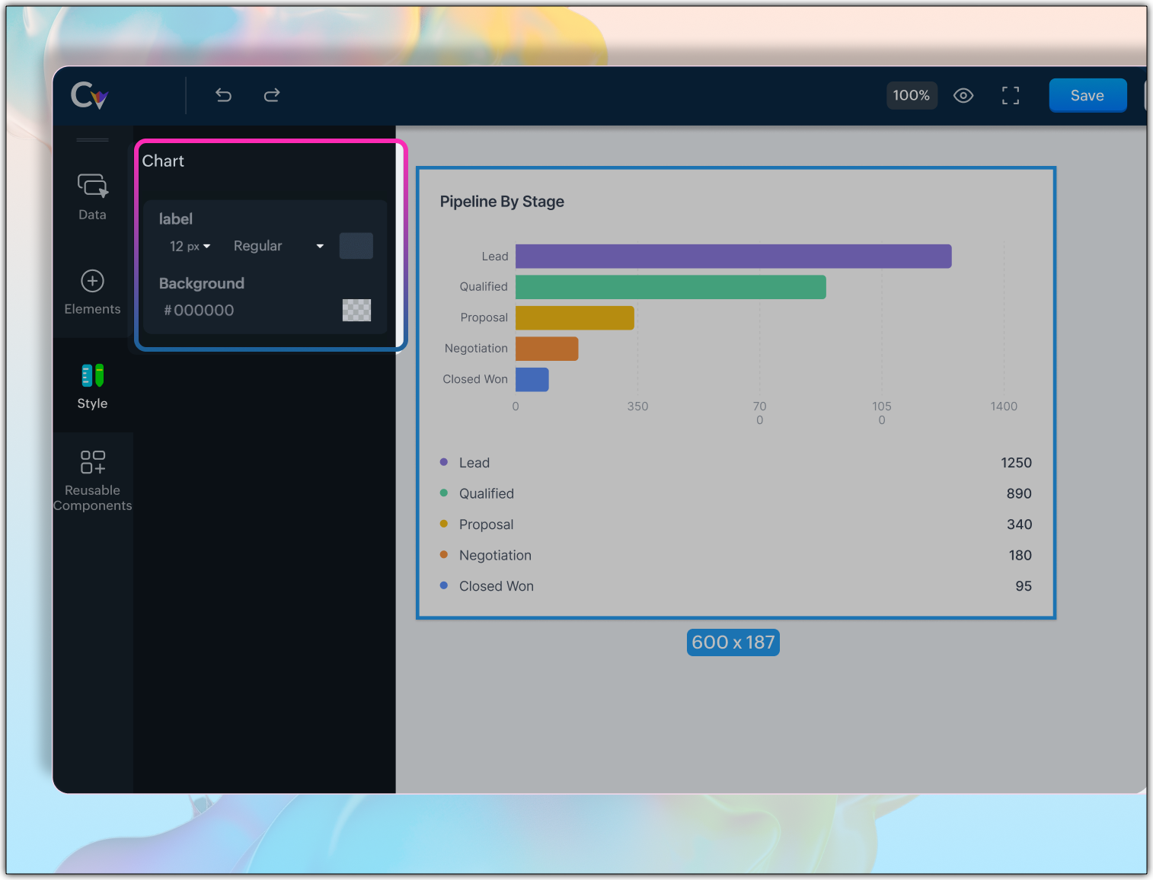This screenshot has width=1153, height=880.
Task: Pick the label text color swatch
Action: point(356,246)
